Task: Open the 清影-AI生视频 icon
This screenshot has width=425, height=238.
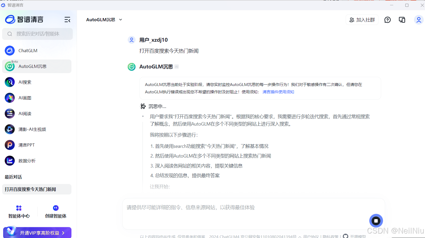Action: [x=10, y=129]
